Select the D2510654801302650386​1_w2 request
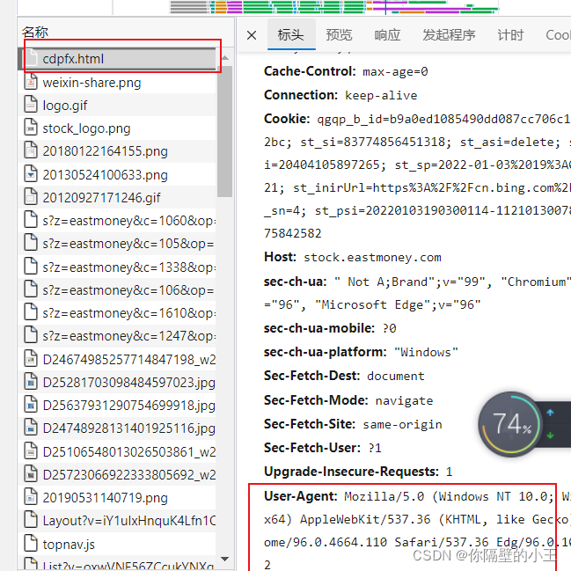The height and width of the screenshot is (571, 571). point(117,451)
